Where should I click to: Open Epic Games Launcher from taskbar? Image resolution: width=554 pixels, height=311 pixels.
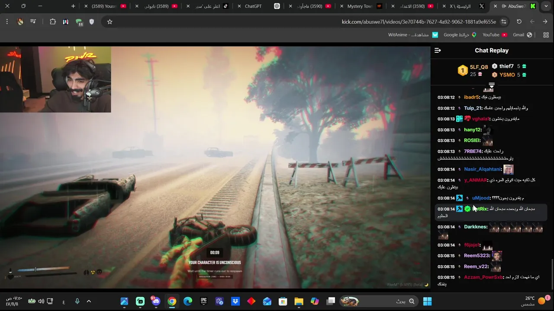pyautogui.click(x=203, y=301)
